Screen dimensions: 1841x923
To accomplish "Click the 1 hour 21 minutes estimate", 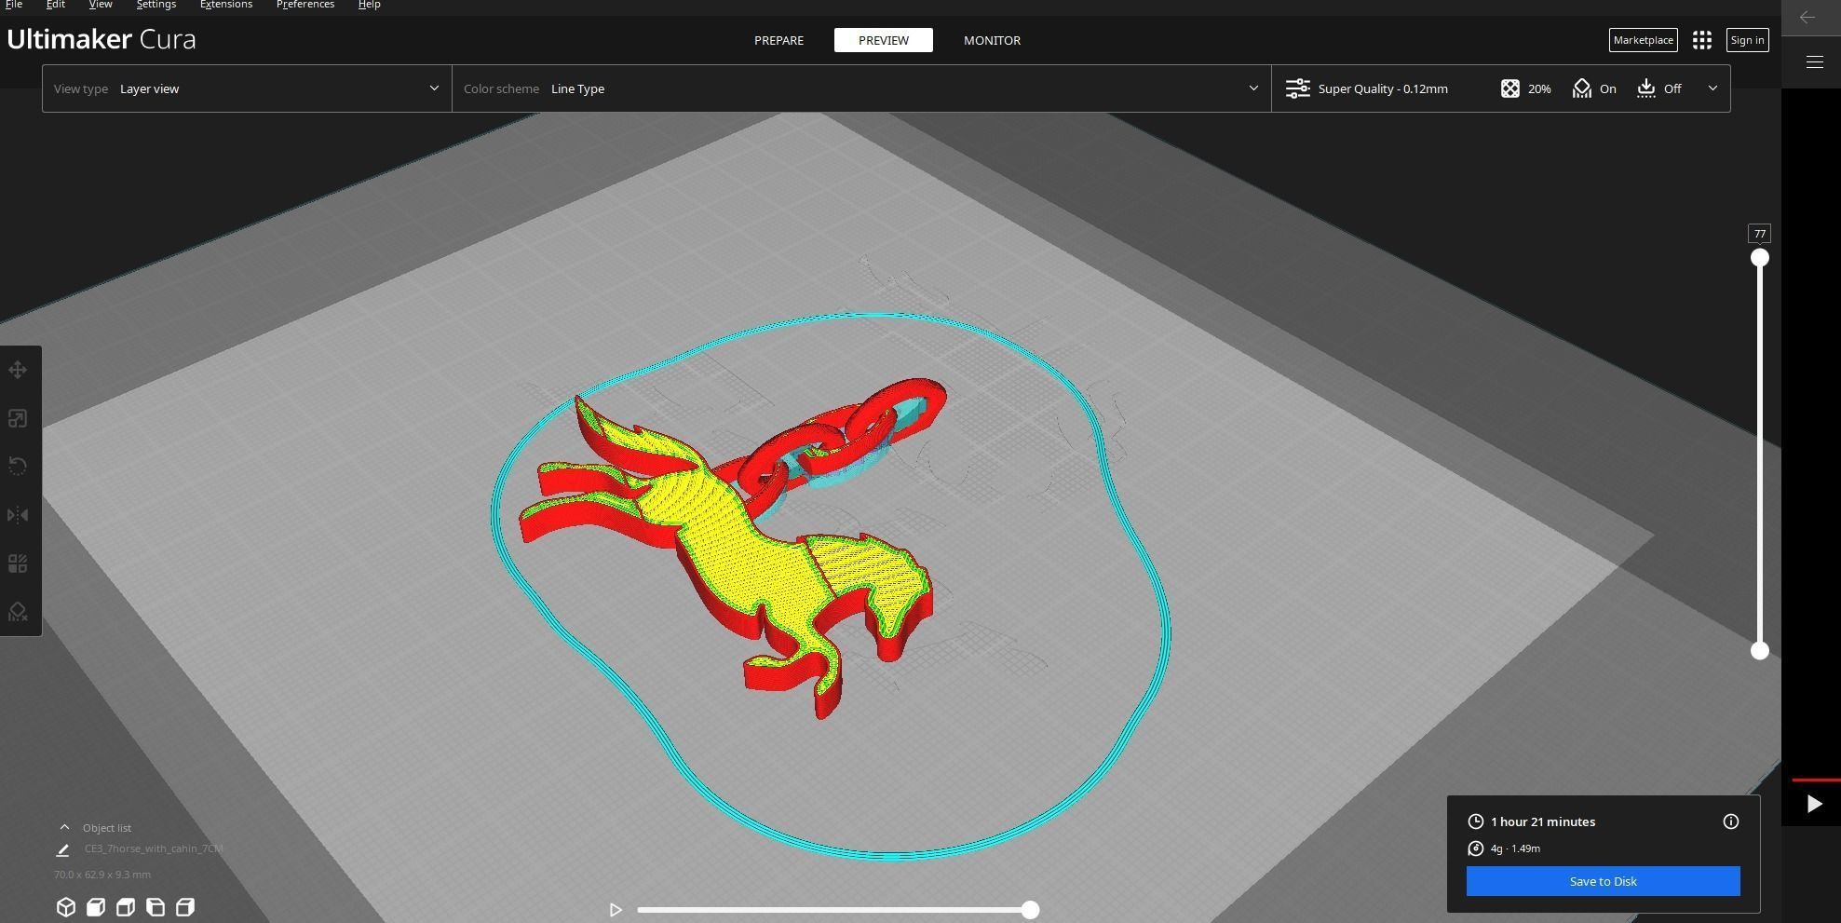I will [1543, 821].
